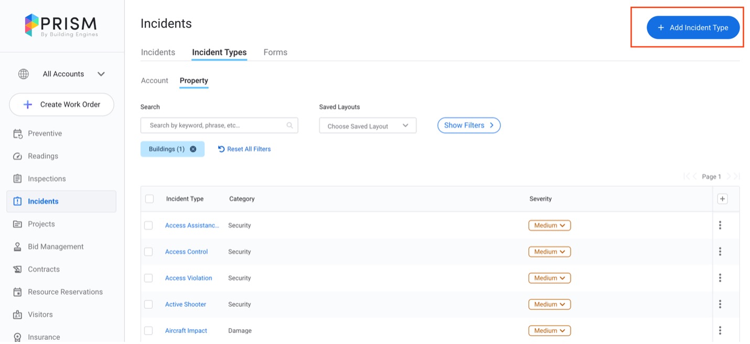Focus the keyword search input field

click(215, 125)
